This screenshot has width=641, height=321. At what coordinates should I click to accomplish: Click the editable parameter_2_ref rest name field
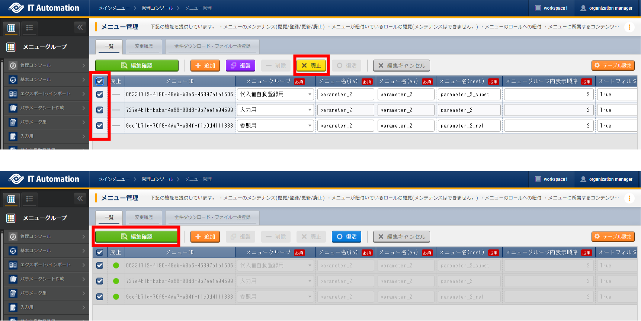tap(469, 126)
